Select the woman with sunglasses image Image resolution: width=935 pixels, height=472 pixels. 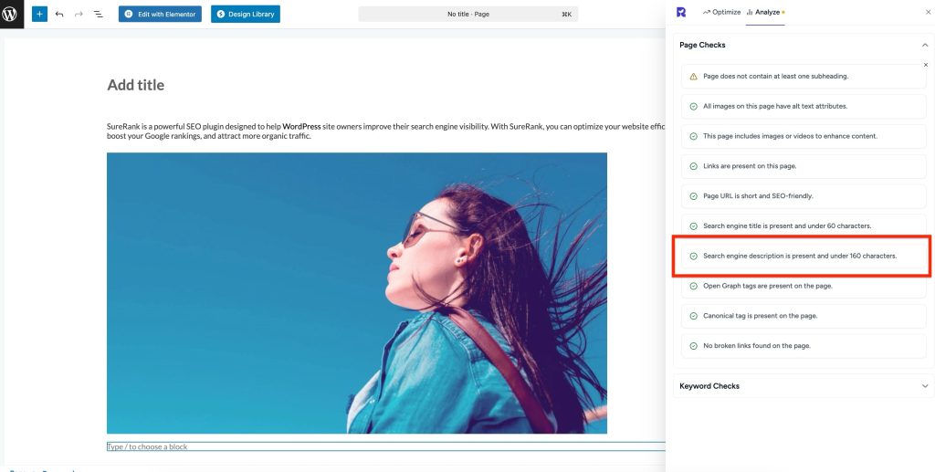click(356, 292)
